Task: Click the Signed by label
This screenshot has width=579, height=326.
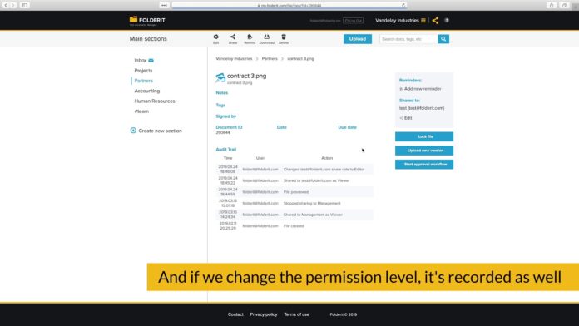Action: pyautogui.click(x=225, y=116)
